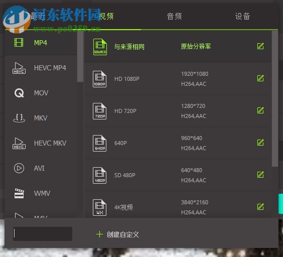Click the 4K preset file icon
283x257 pixels.
(x=99, y=207)
